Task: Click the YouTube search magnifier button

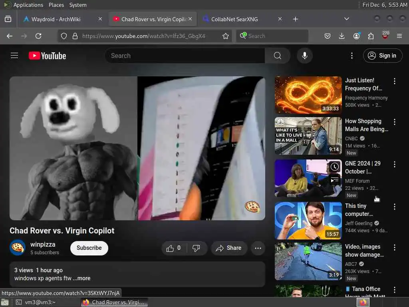Action: [x=277, y=56]
